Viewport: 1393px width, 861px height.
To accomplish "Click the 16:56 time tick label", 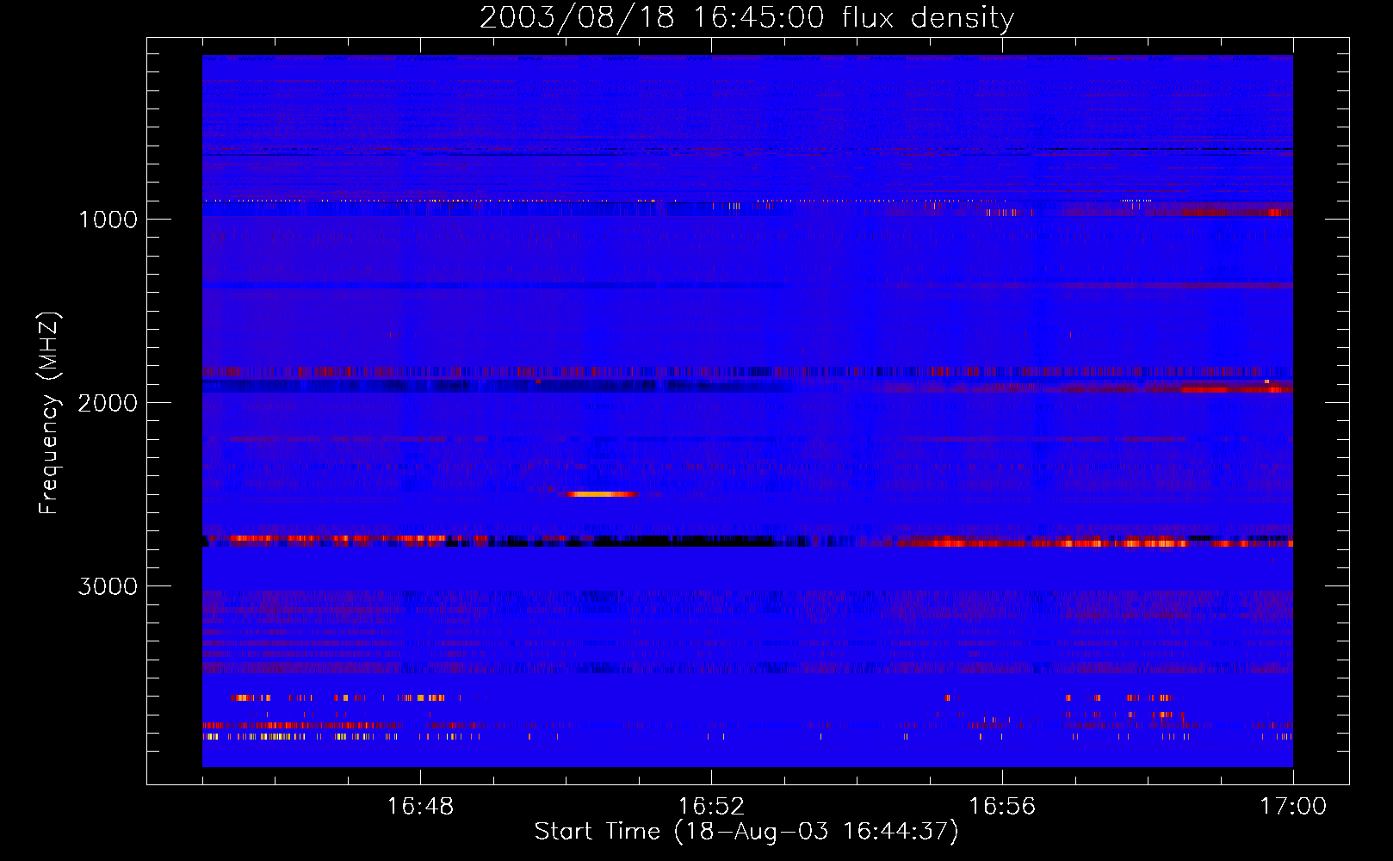I will coord(1002,807).
